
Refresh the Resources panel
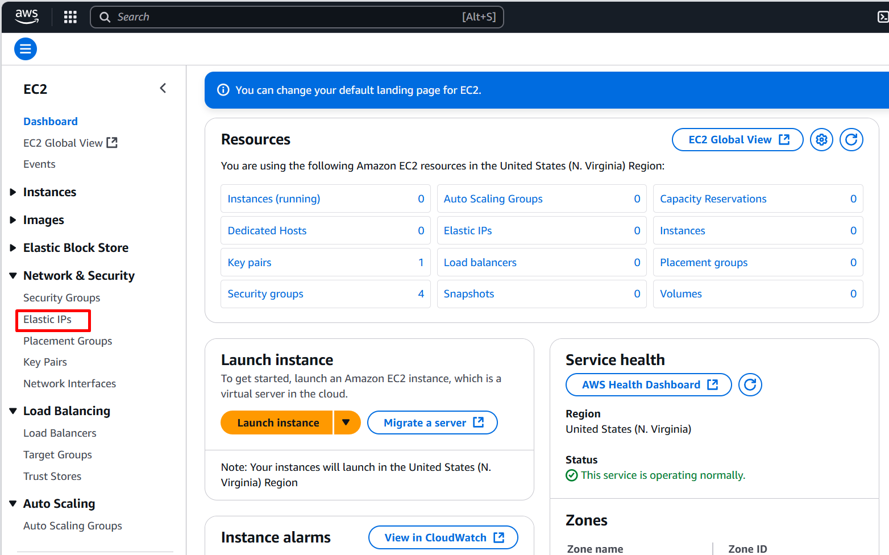(x=851, y=139)
